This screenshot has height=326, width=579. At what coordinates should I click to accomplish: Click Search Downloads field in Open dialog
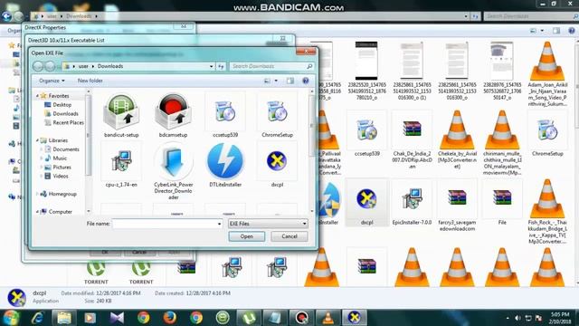click(x=271, y=66)
